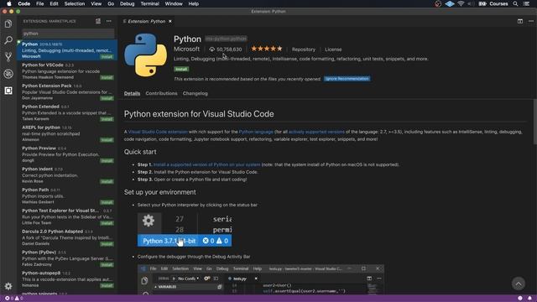Screen dimensions: 537x302
Task: Select Python Path extension
Action: (x=67, y=195)
